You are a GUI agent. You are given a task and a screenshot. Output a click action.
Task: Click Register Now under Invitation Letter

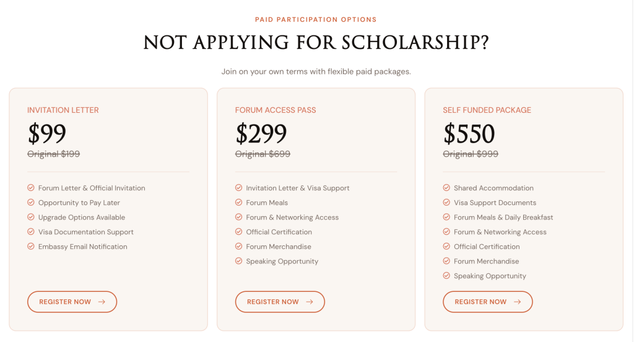pyautogui.click(x=72, y=302)
